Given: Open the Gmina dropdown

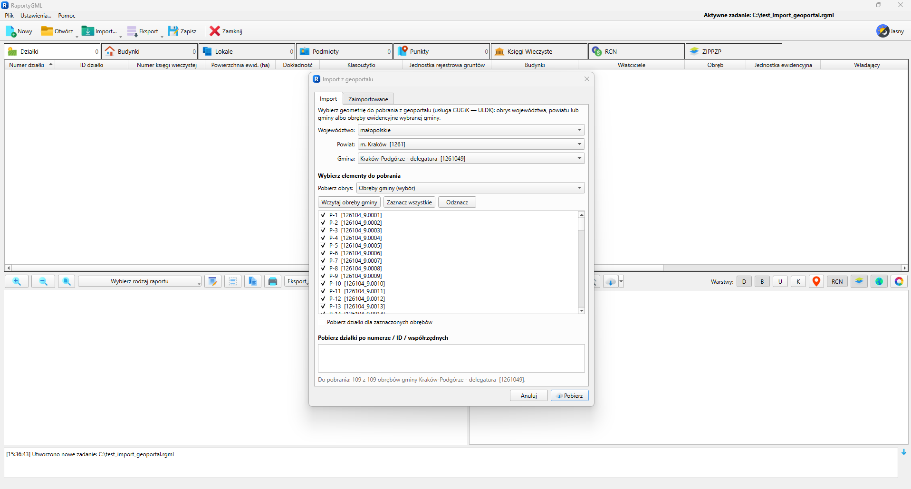Looking at the screenshot, I should click(471, 159).
